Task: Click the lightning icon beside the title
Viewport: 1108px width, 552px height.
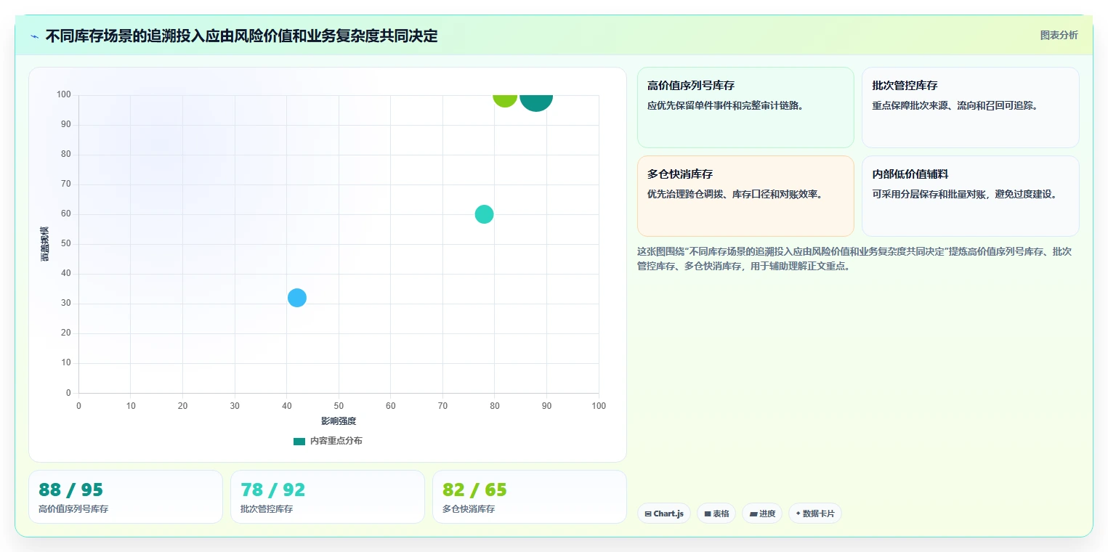Action: (x=34, y=36)
